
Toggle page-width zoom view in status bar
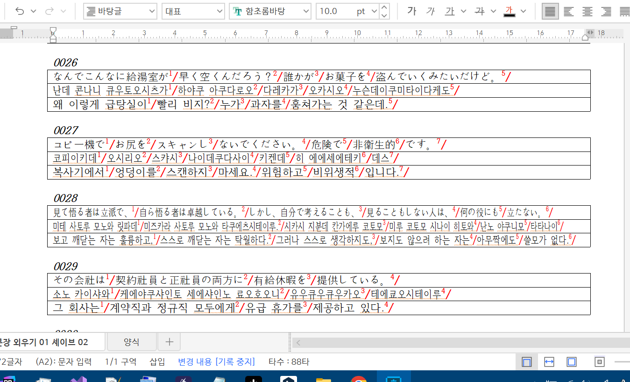point(549,362)
